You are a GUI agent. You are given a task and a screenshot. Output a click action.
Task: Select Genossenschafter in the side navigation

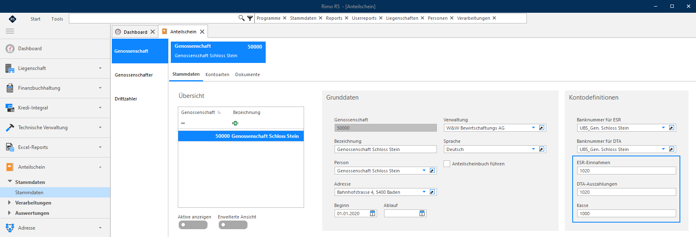click(x=134, y=75)
